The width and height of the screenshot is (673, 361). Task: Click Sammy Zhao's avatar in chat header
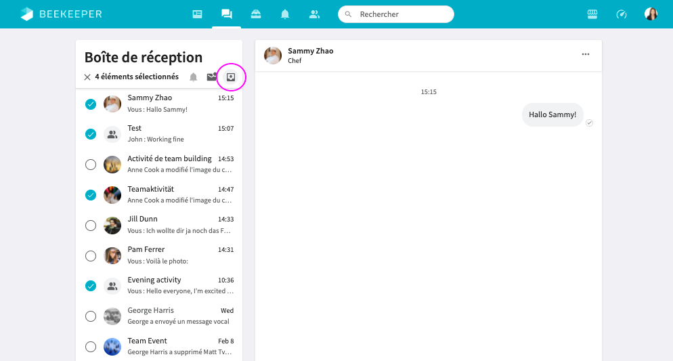[273, 56]
